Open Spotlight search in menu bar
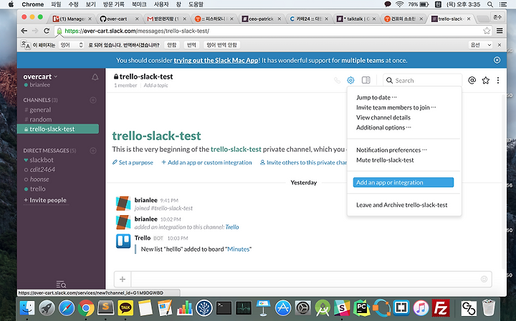The height and width of the screenshot is (321, 516). tap(490, 4)
